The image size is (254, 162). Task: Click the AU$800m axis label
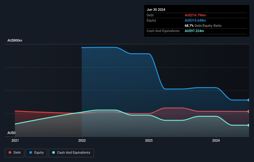[15, 40]
